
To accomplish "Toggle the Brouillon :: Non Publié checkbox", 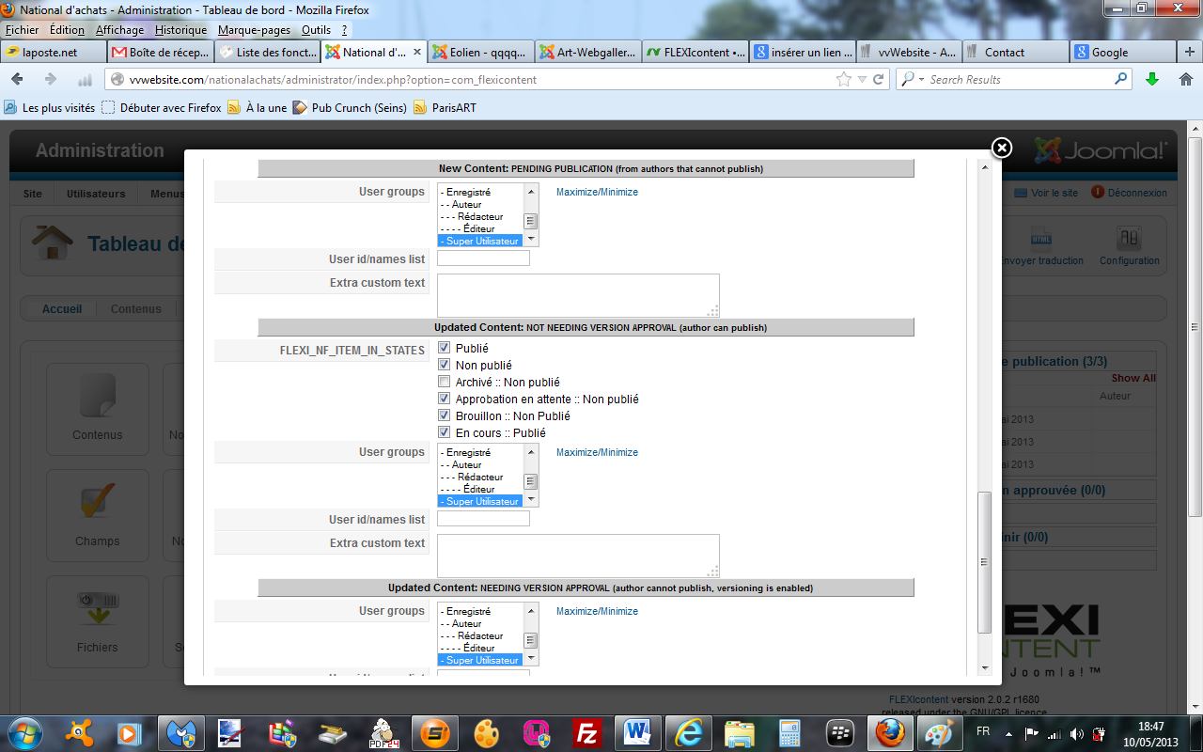I will click(x=445, y=415).
